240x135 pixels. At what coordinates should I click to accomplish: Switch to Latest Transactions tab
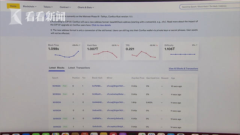click(79, 68)
